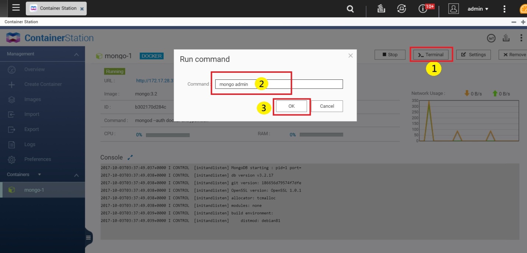
Task: Open the orange dashboard gauge icon
Action: tap(523, 9)
